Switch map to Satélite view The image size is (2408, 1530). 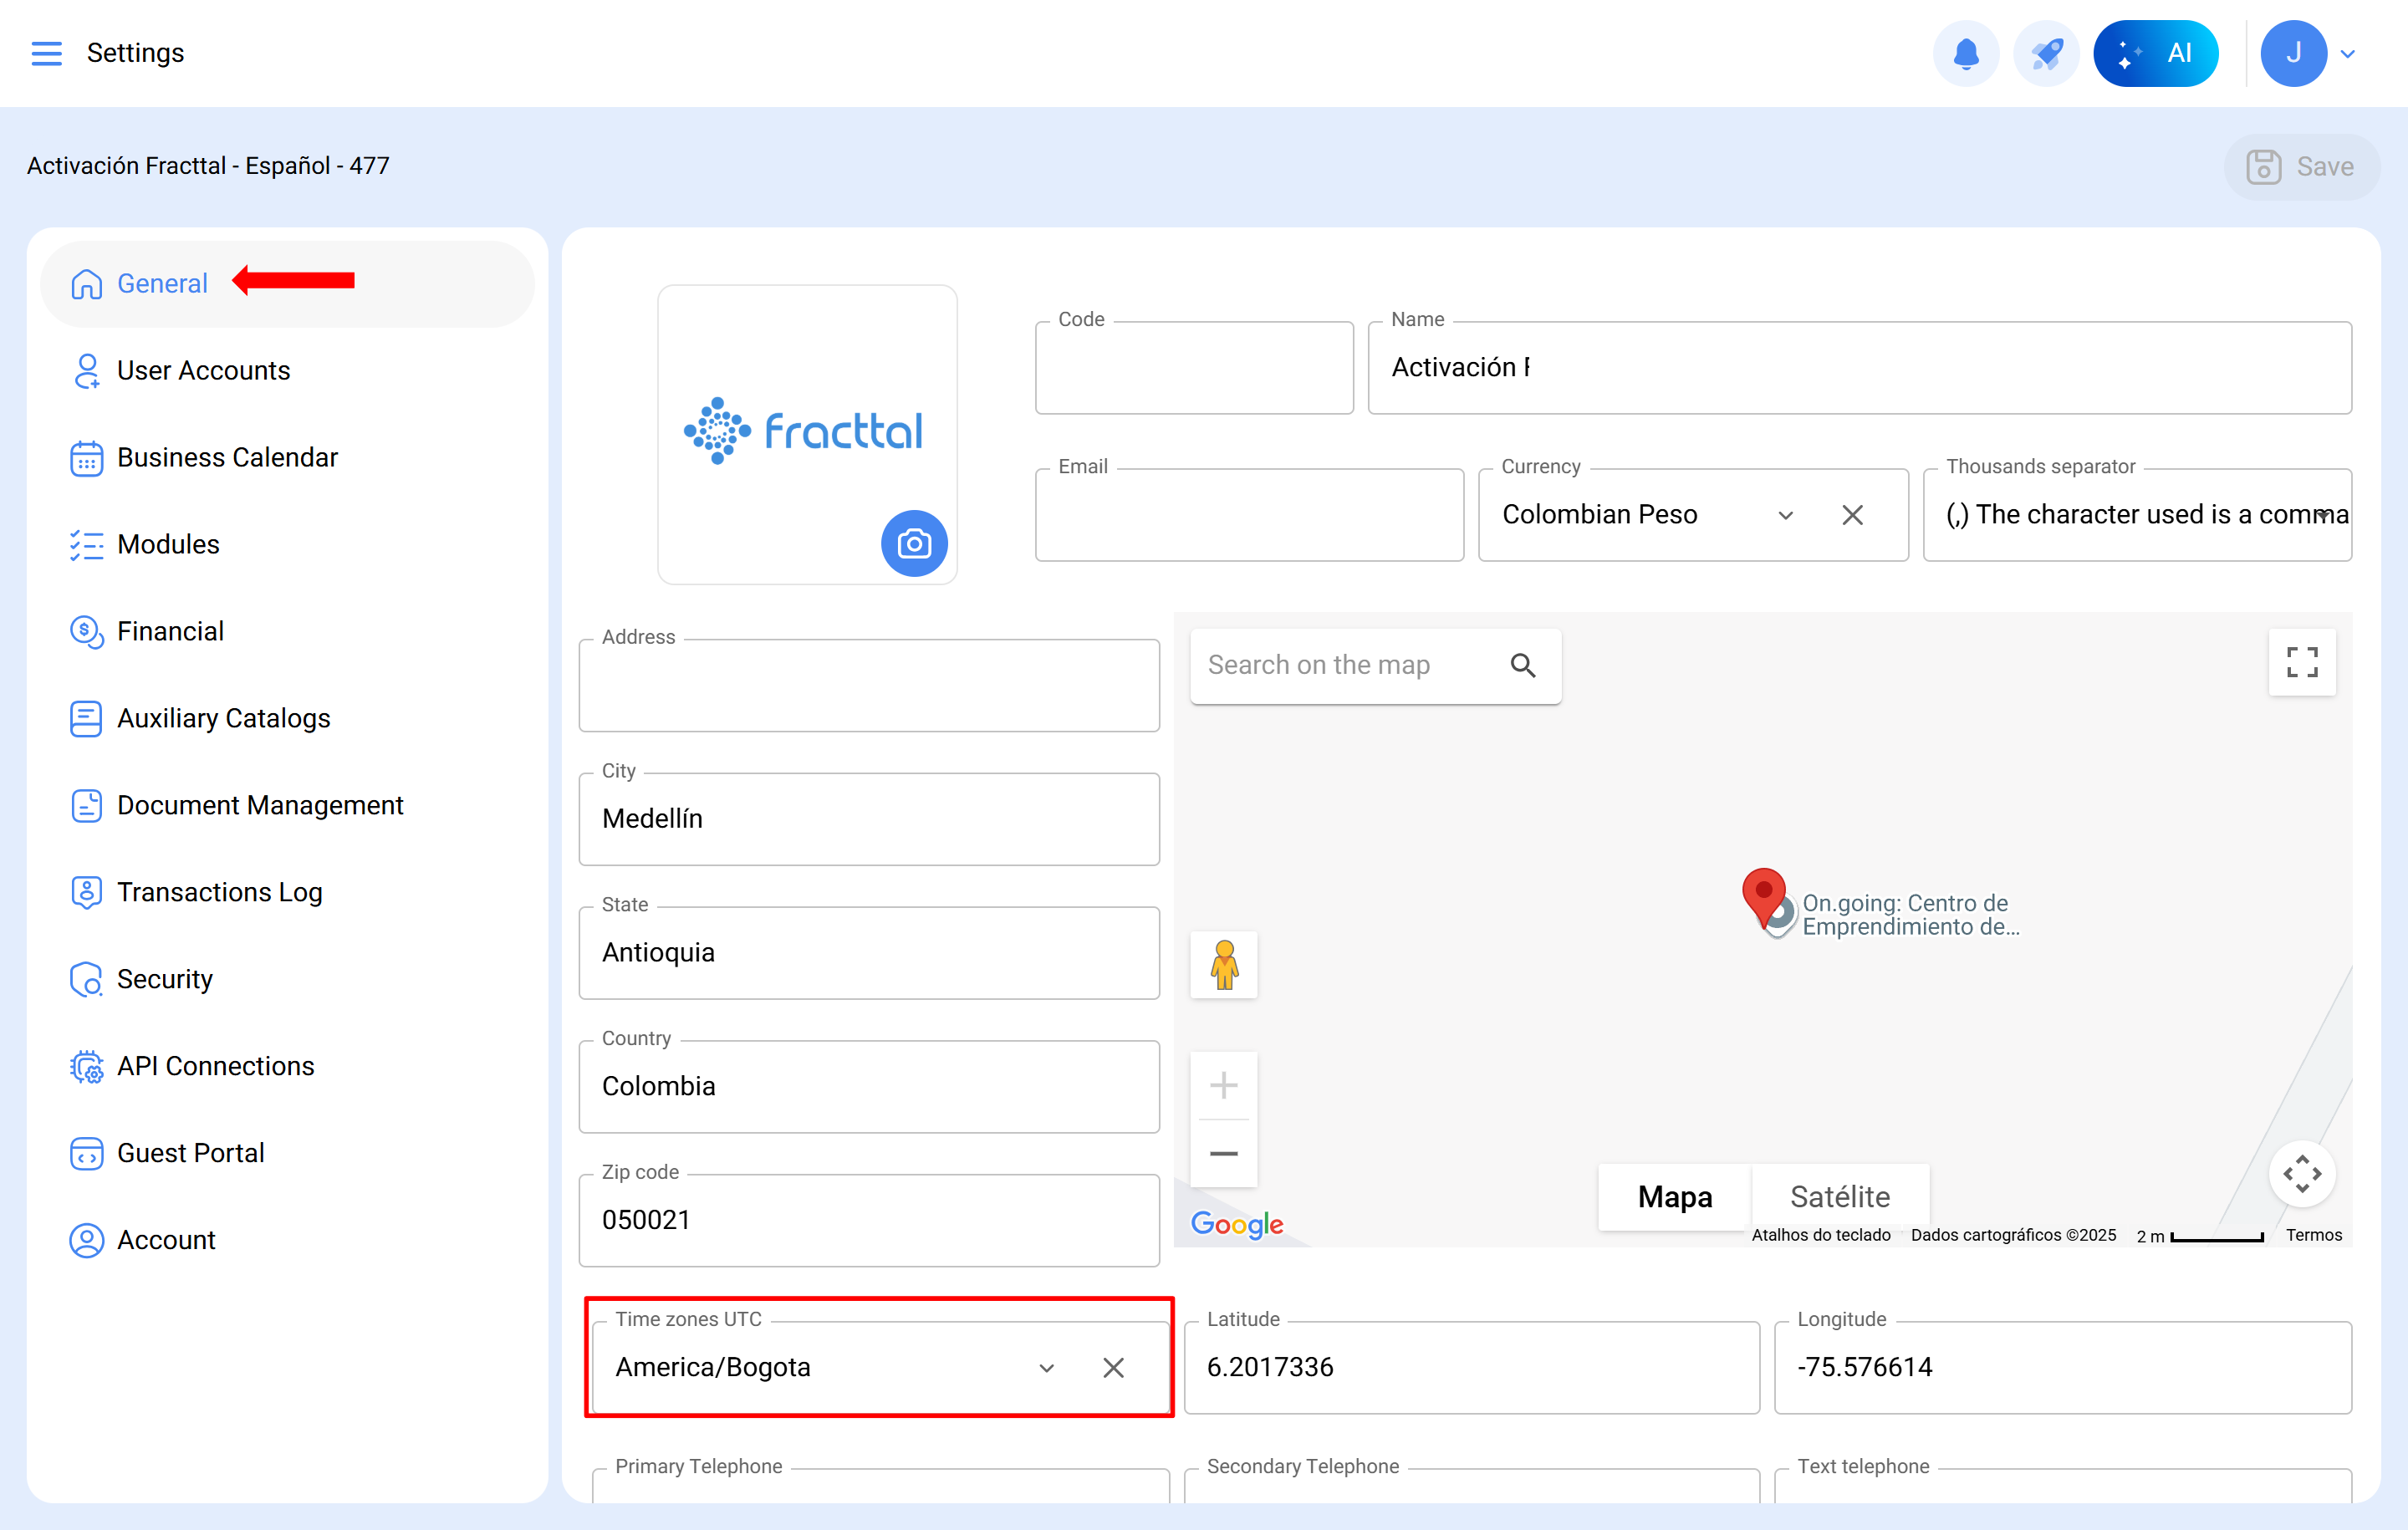[1839, 1196]
